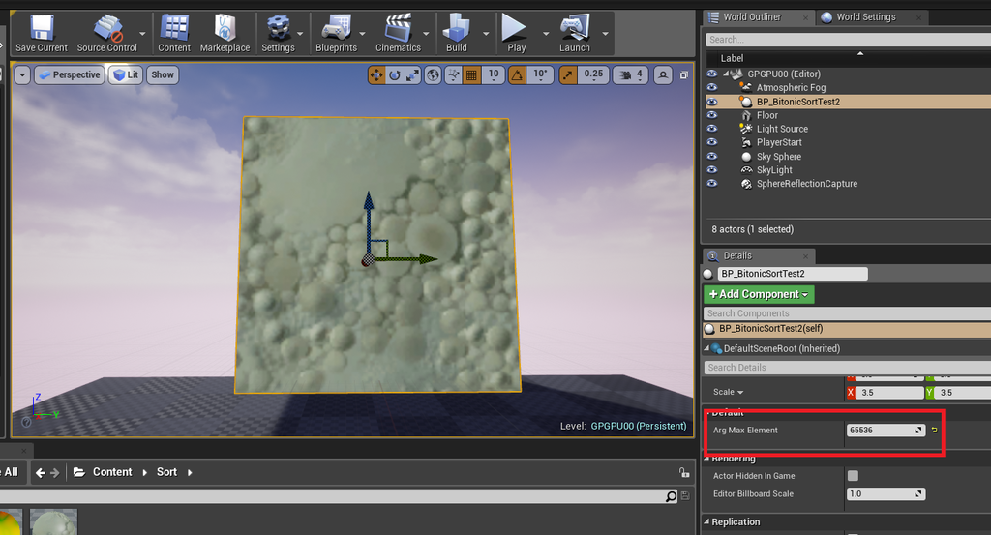Go back in Content Browser history

pos(41,472)
